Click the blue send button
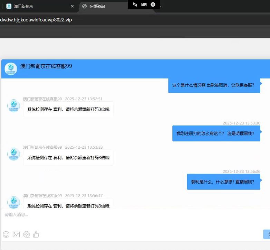 tap(267, 234)
